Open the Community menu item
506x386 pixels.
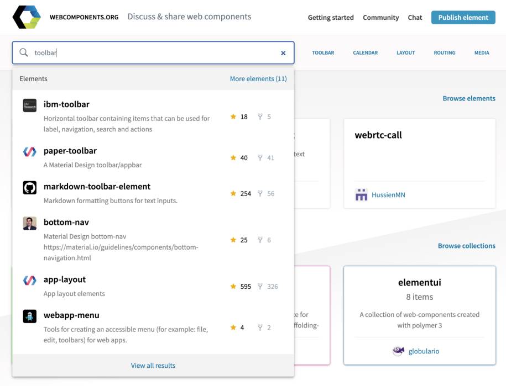381,18
